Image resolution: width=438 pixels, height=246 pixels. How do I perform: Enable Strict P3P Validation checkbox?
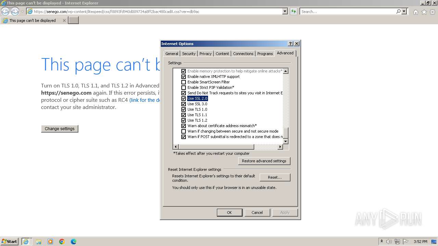pyautogui.click(x=183, y=87)
